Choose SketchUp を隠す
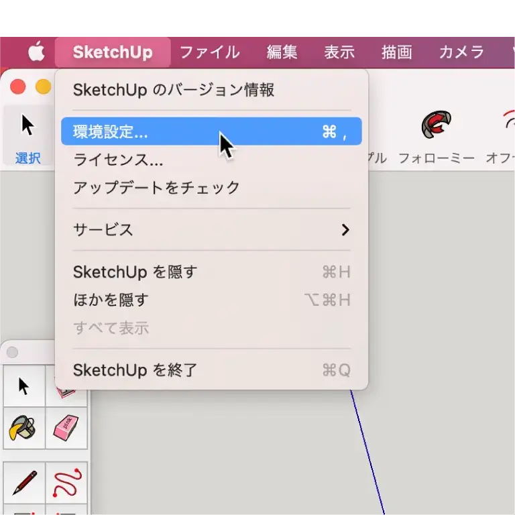 click(x=211, y=272)
